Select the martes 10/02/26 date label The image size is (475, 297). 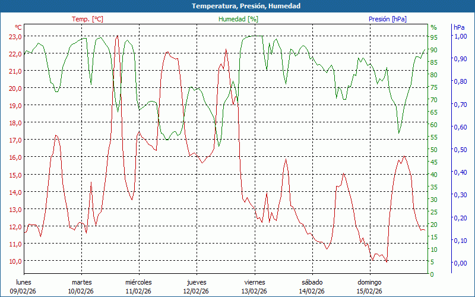81,286
